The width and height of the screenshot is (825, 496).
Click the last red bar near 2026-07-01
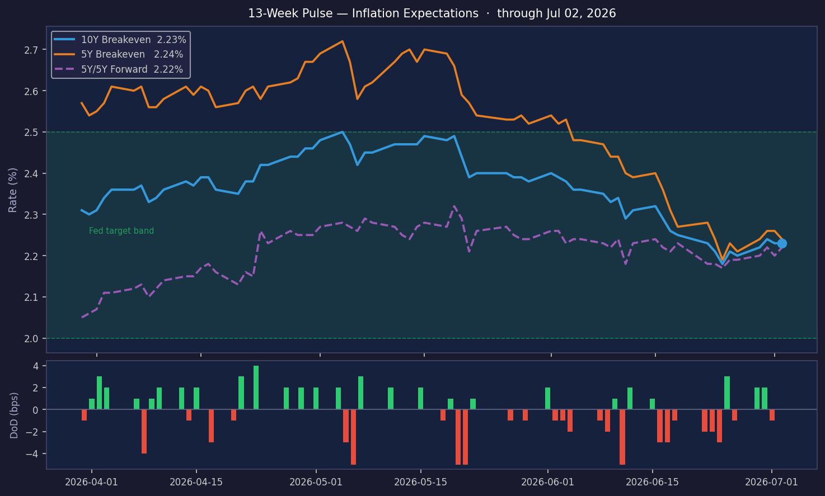point(772,415)
